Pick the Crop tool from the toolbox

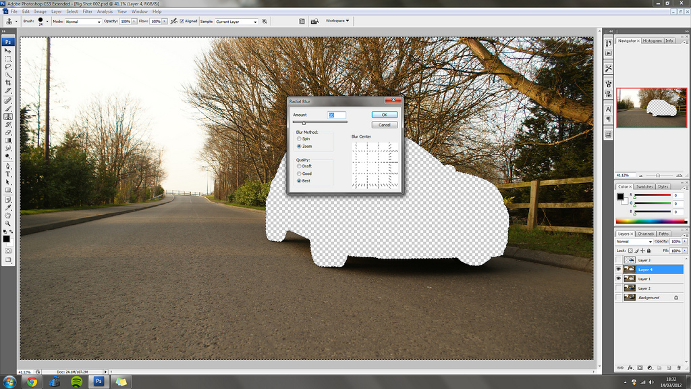(8, 82)
